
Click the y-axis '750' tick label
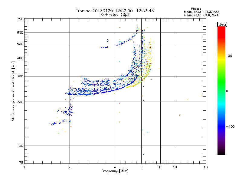coord(20,19)
